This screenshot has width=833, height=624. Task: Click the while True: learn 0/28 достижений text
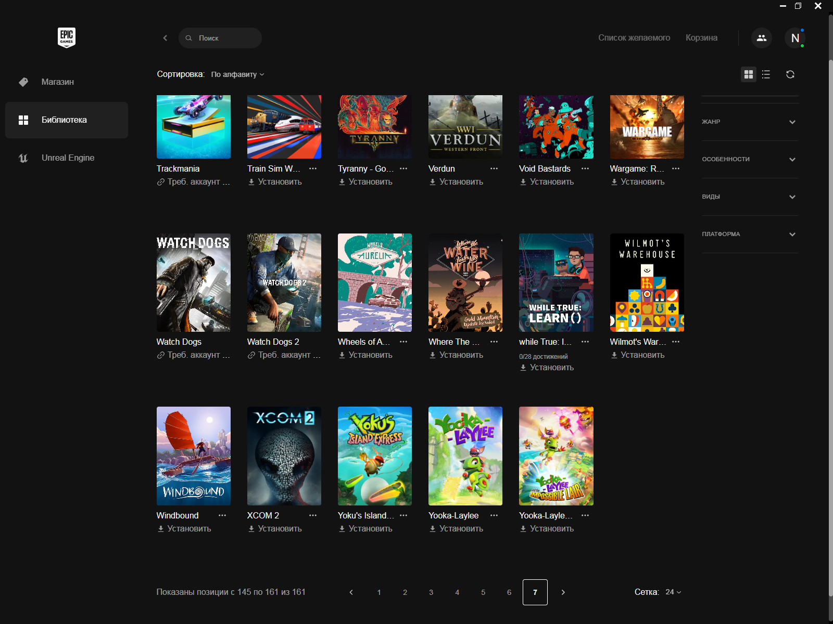tap(544, 357)
